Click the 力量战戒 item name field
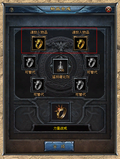The height and width of the screenshot is (159, 120). pos(60,128)
